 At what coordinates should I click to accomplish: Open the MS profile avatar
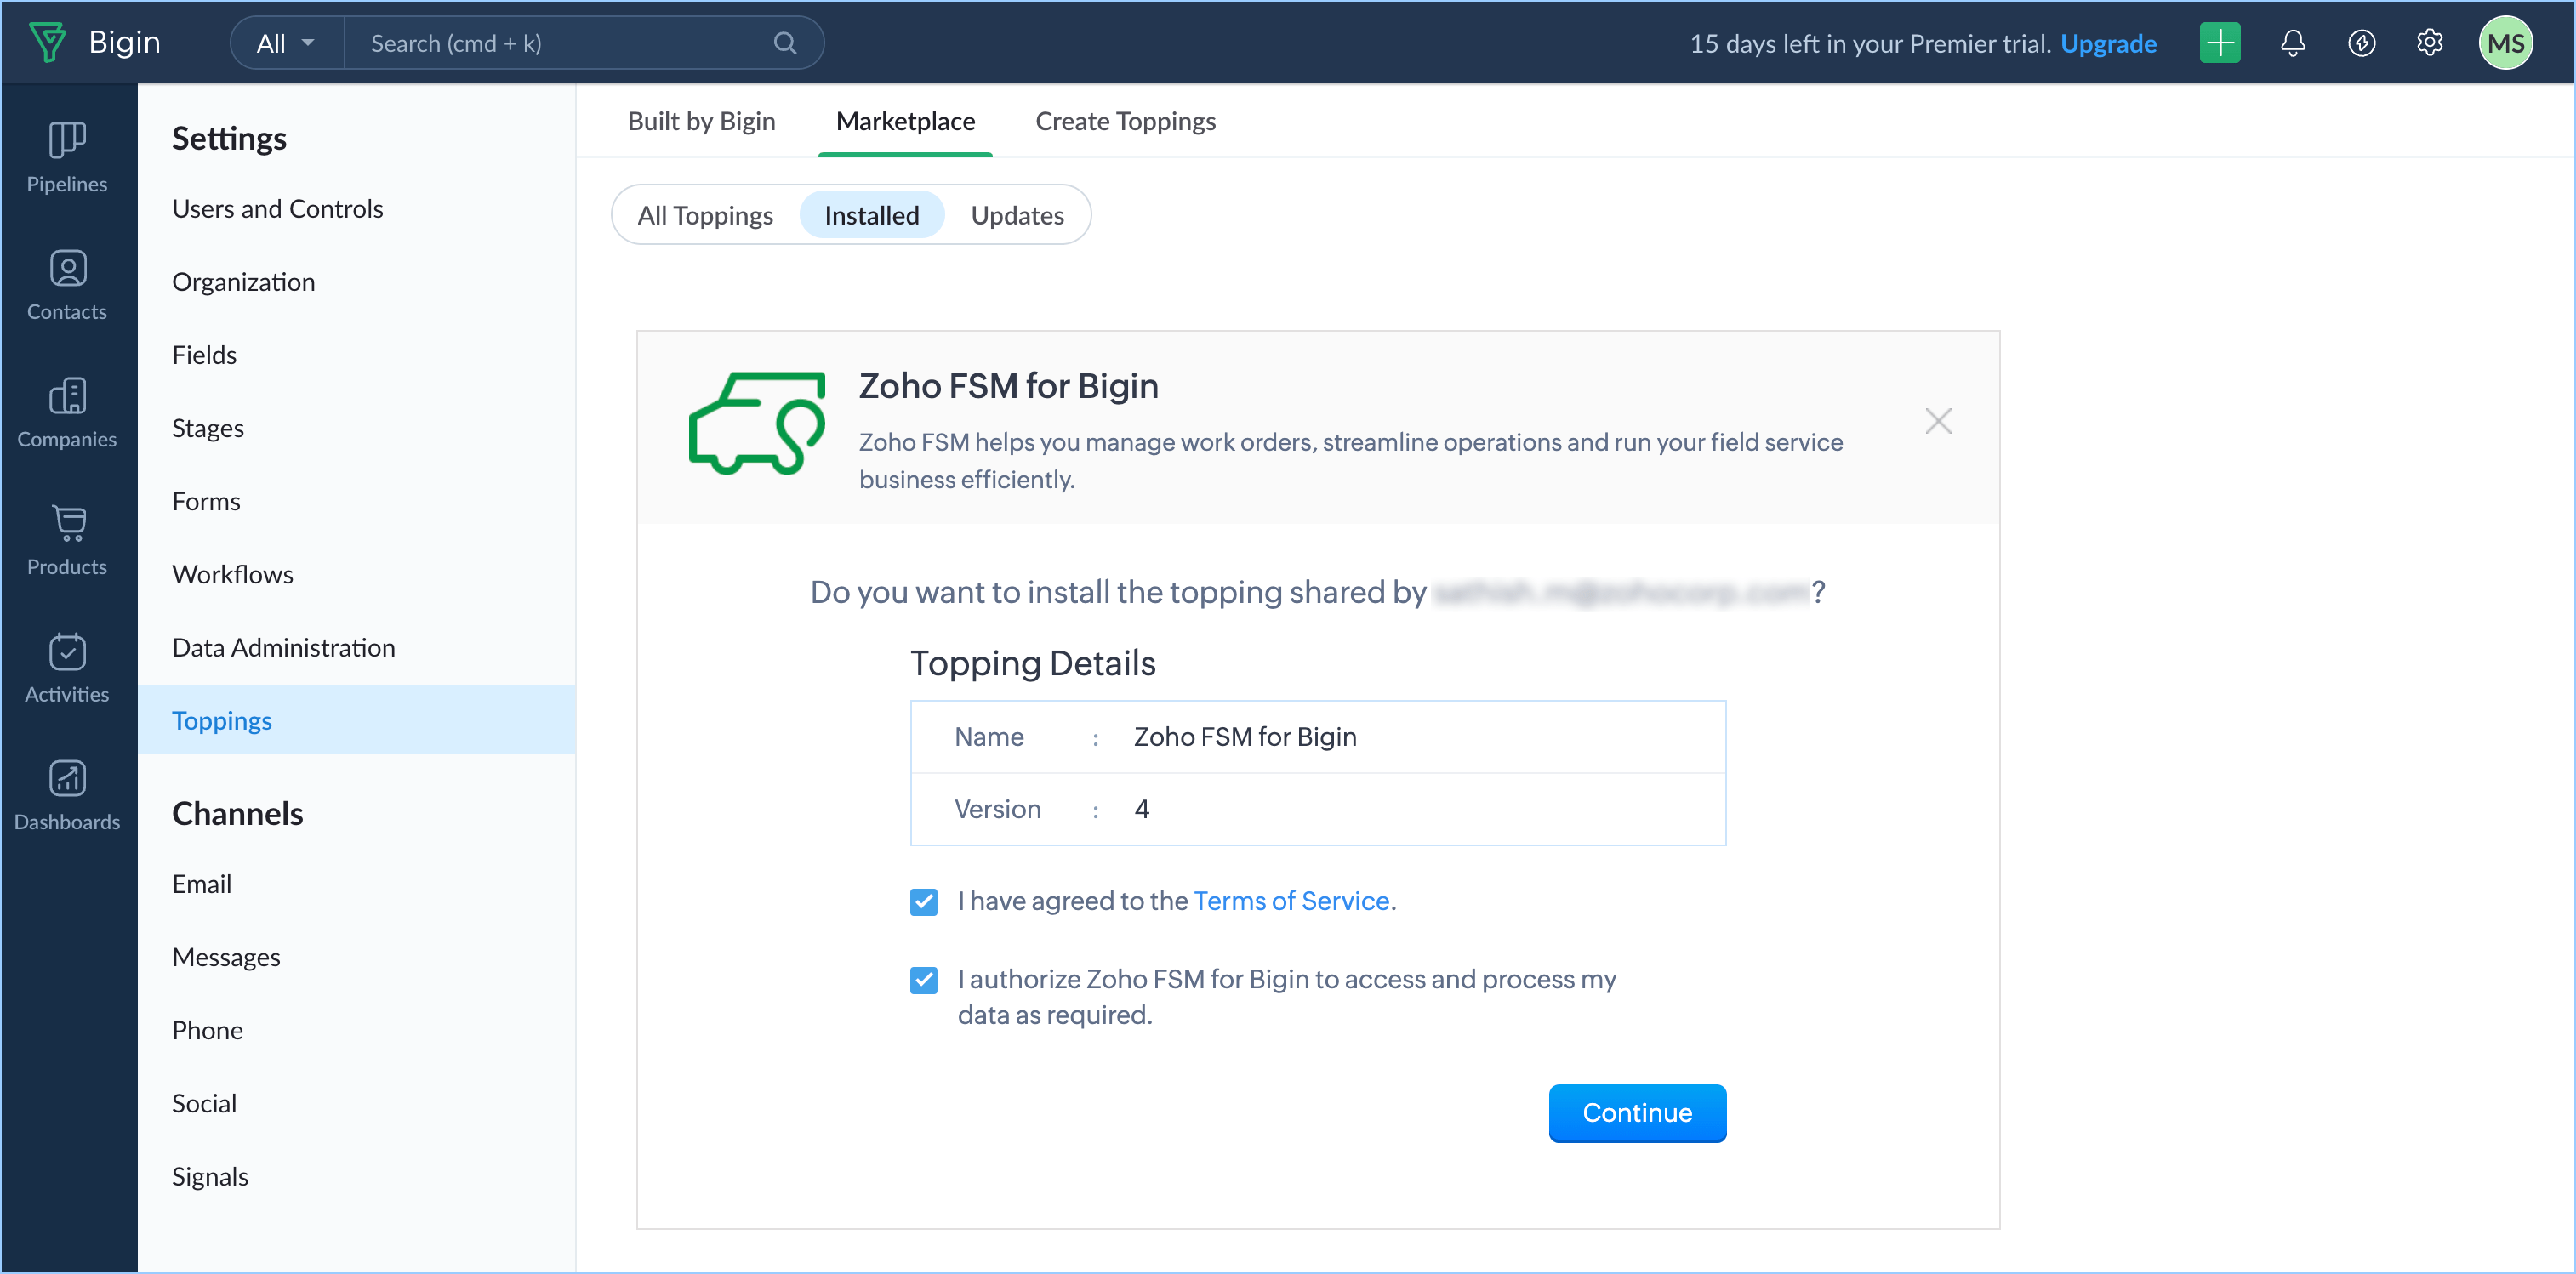[2505, 43]
